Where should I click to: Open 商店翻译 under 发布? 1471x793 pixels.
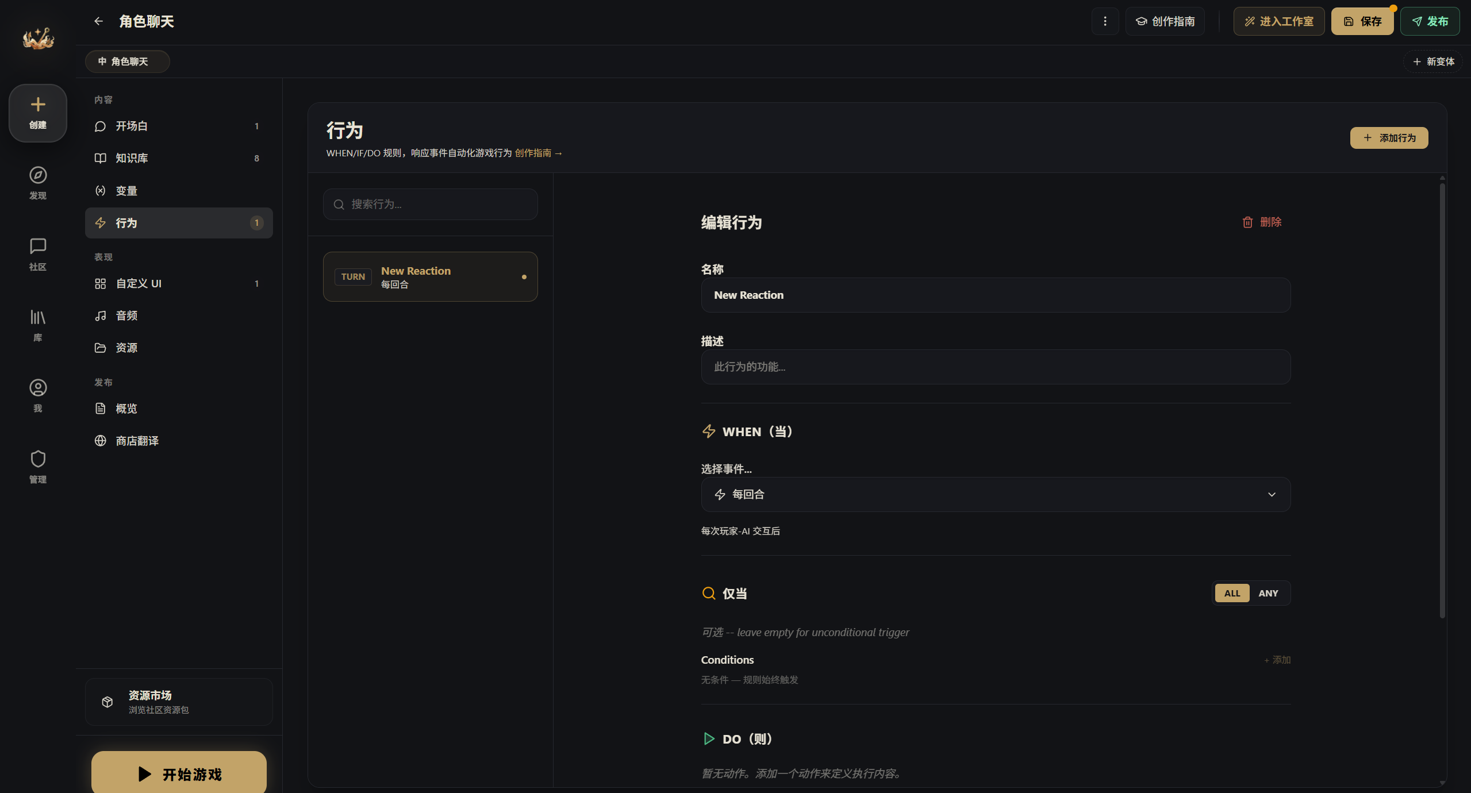(x=179, y=441)
